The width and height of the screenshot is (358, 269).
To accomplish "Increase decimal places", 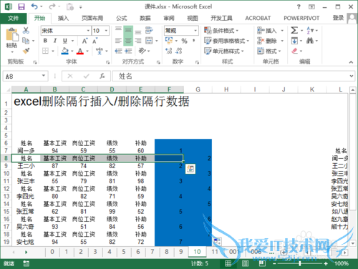I will (169, 51).
